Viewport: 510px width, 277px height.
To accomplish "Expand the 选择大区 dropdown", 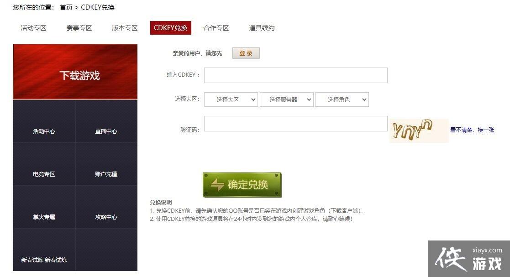I will tap(231, 99).
